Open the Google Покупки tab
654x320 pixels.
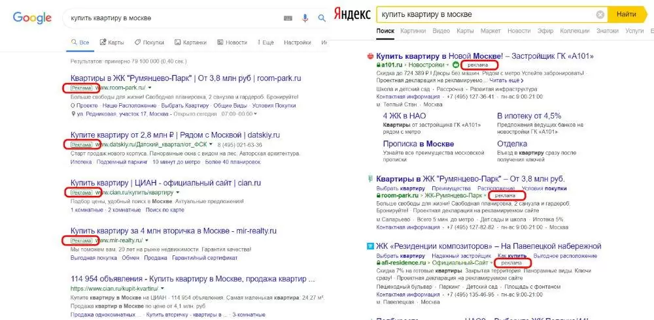(149, 42)
